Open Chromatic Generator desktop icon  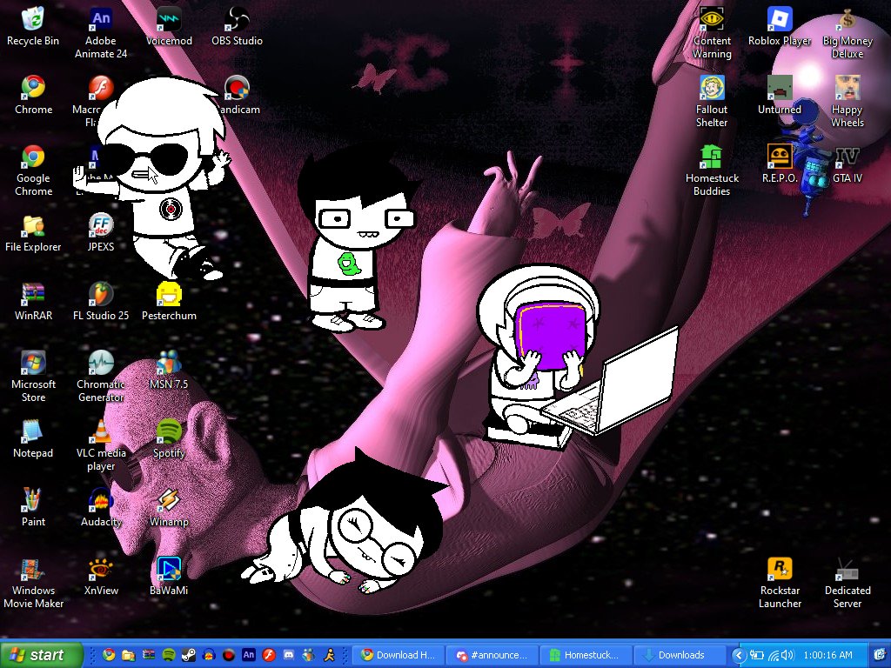pos(101,376)
